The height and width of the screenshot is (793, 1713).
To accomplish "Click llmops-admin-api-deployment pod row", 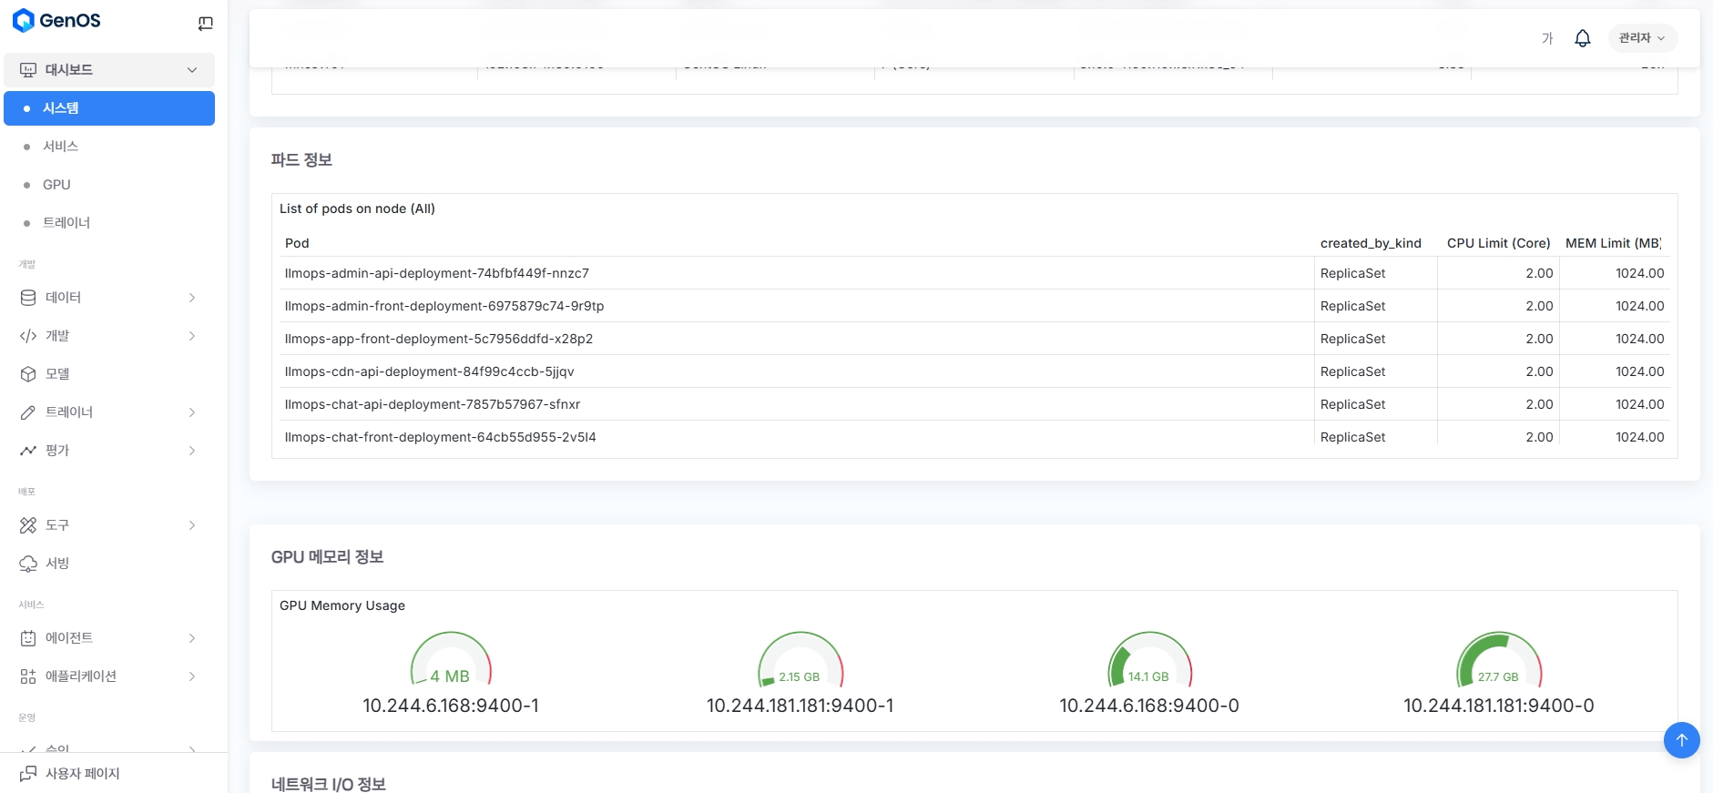I will [437, 273].
